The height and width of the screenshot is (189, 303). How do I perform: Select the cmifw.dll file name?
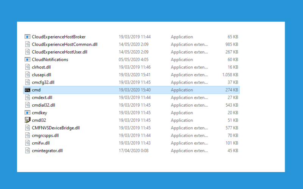[x=41, y=143]
